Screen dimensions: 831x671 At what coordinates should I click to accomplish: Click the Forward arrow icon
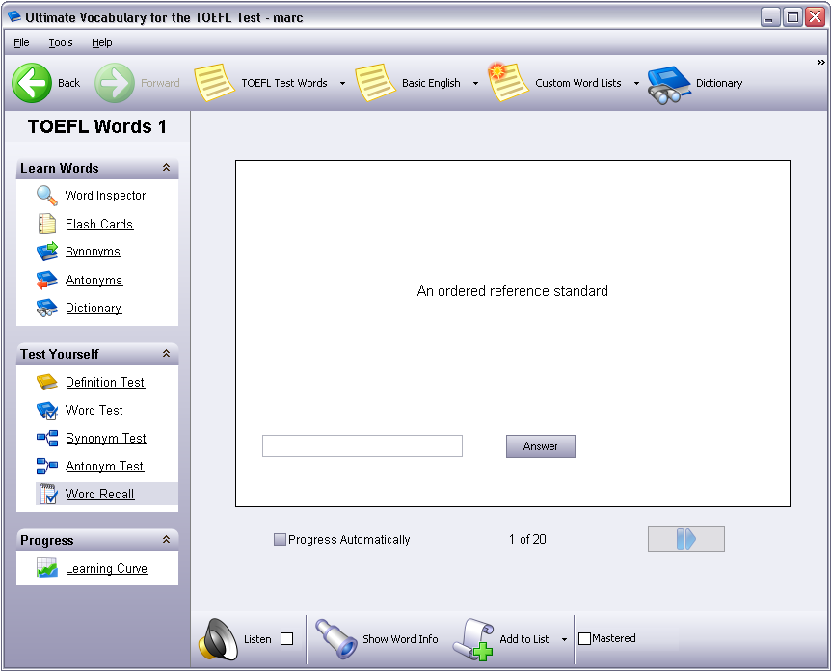pos(115,83)
